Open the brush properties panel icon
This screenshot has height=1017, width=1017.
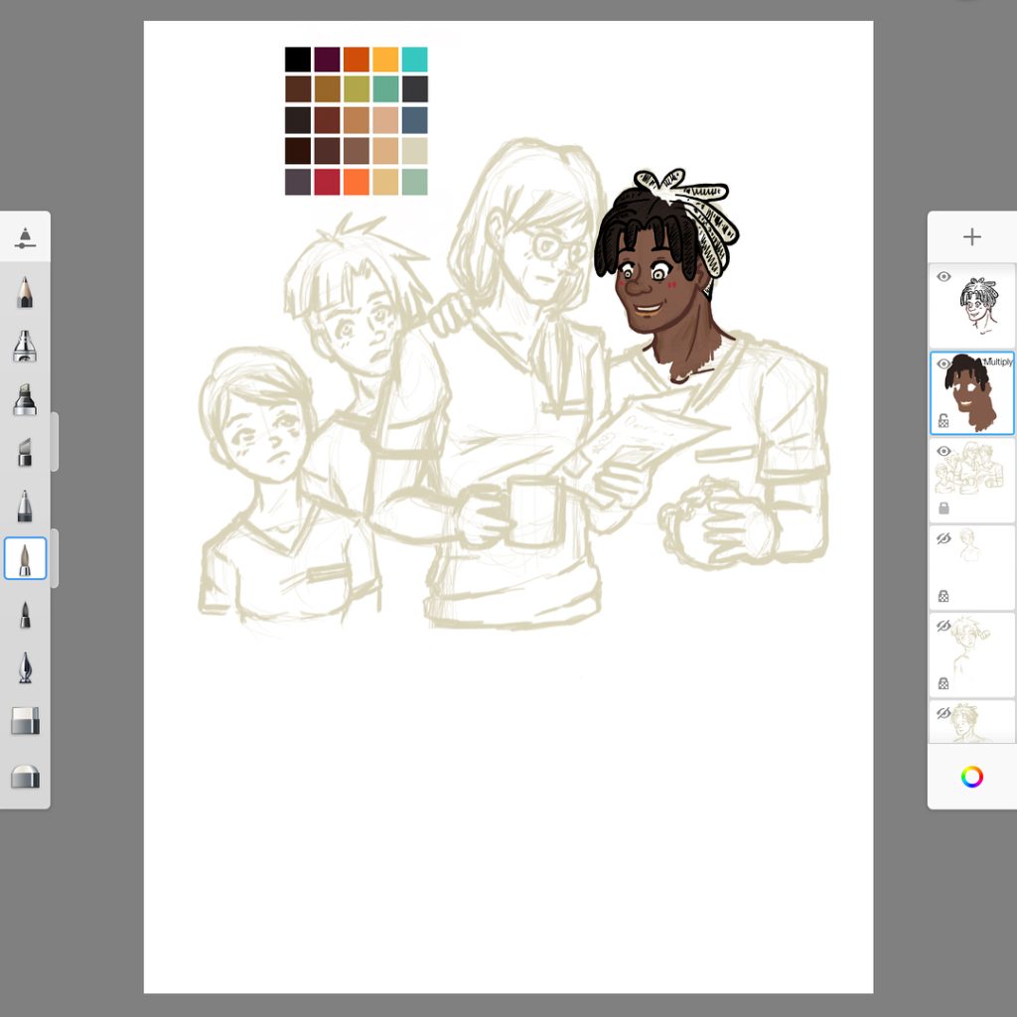(25, 238)
